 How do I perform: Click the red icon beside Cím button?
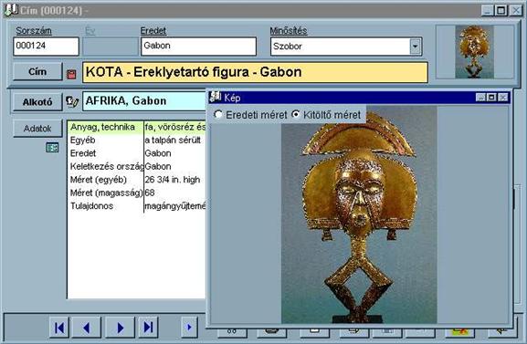71,74
